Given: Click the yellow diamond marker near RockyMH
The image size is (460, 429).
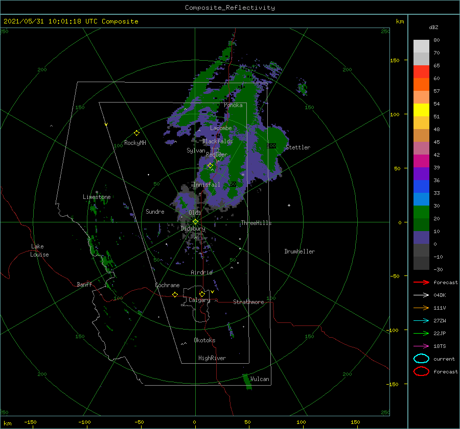Looking at the screenshot, I should coord(136,133).
